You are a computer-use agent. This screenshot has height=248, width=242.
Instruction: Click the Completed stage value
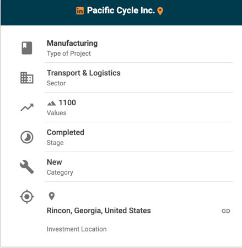(66, 133)
